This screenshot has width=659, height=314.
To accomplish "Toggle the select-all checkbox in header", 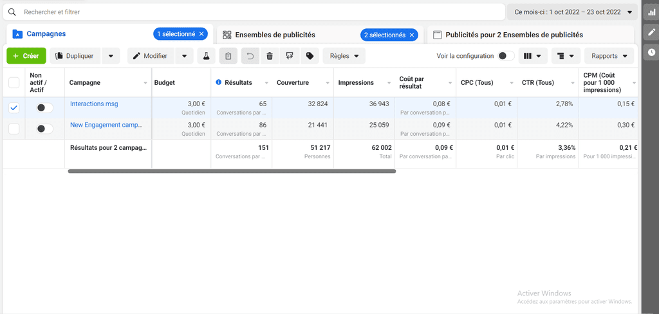I will click(x=14, y=82).
